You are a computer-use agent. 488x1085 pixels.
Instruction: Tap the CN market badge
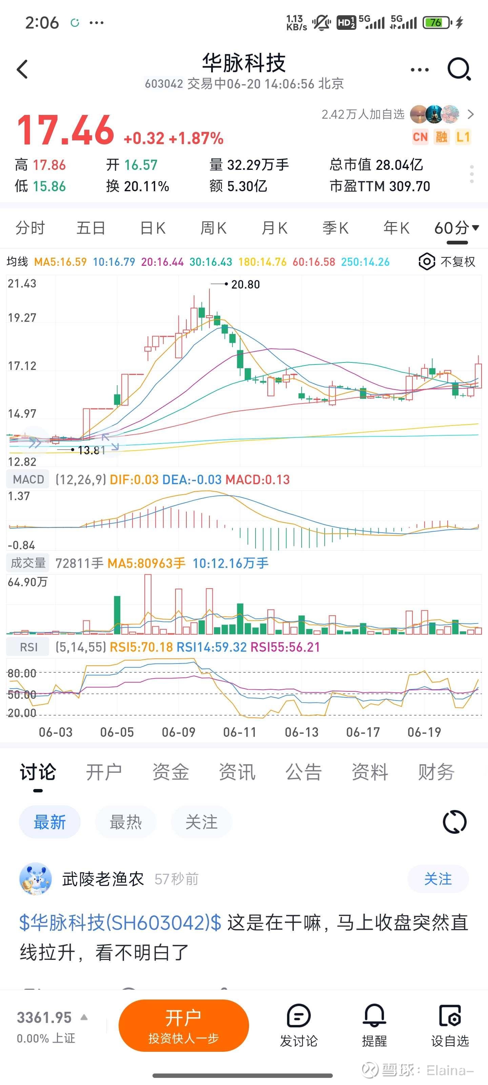click(x=420, y=137)
